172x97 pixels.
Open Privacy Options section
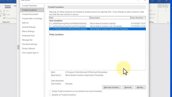pos(28,48)
